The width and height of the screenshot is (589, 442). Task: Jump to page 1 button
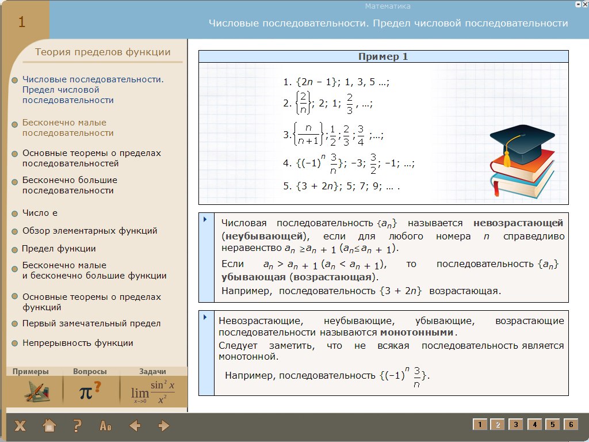coord(480,425)
